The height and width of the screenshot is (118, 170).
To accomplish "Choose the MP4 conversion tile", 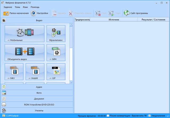I will [56, 53].
